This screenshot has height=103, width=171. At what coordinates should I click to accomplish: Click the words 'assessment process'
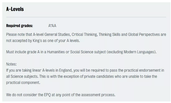[x=98, y=95]
